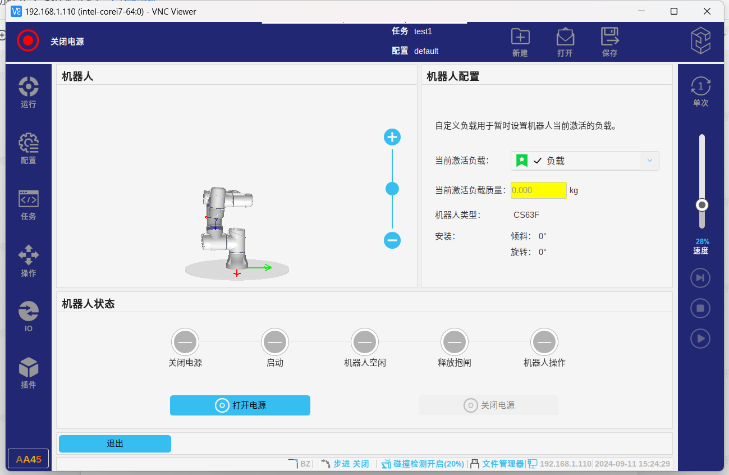
Task: Click the 保存 (Save) icon
Action: click(609, 42)
